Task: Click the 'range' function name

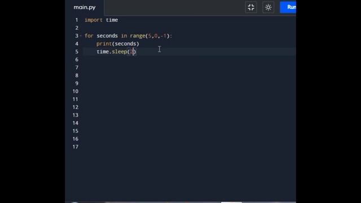Action: (138, 36)
